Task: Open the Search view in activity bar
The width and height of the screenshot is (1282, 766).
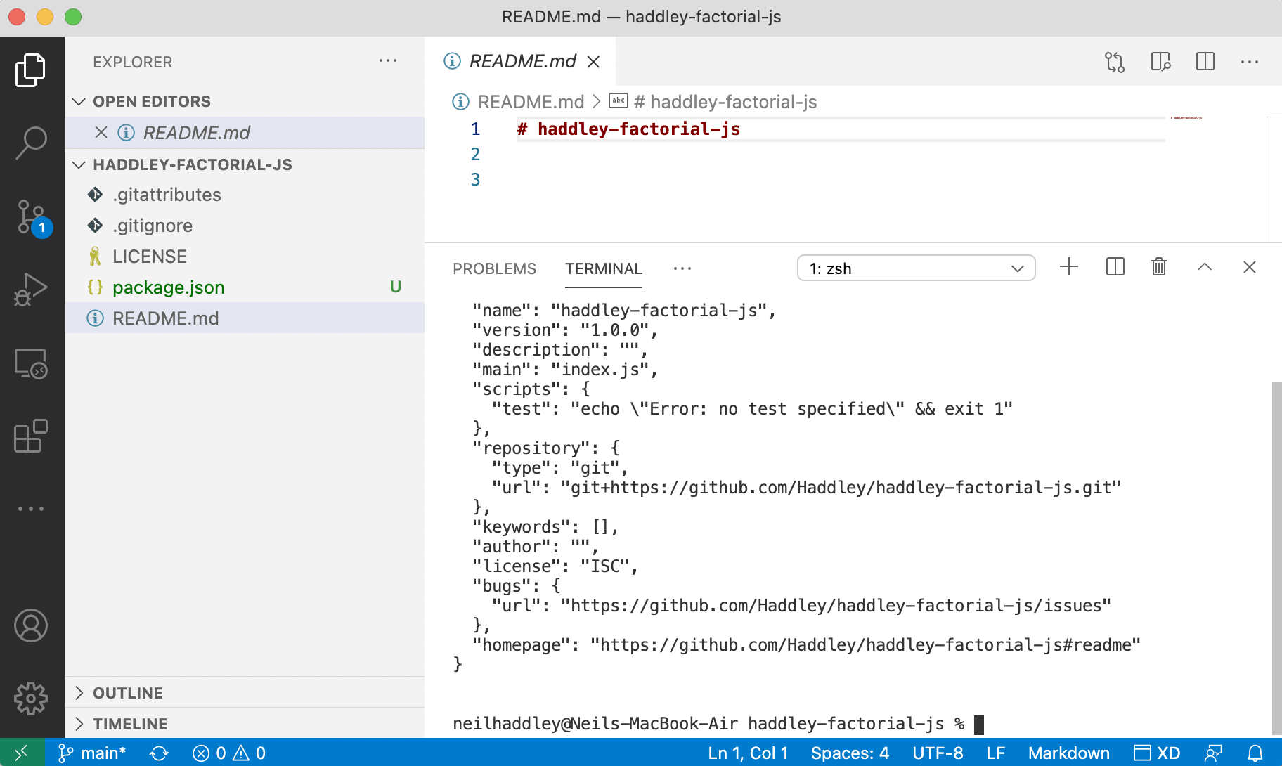Action: tap(31, 143)
